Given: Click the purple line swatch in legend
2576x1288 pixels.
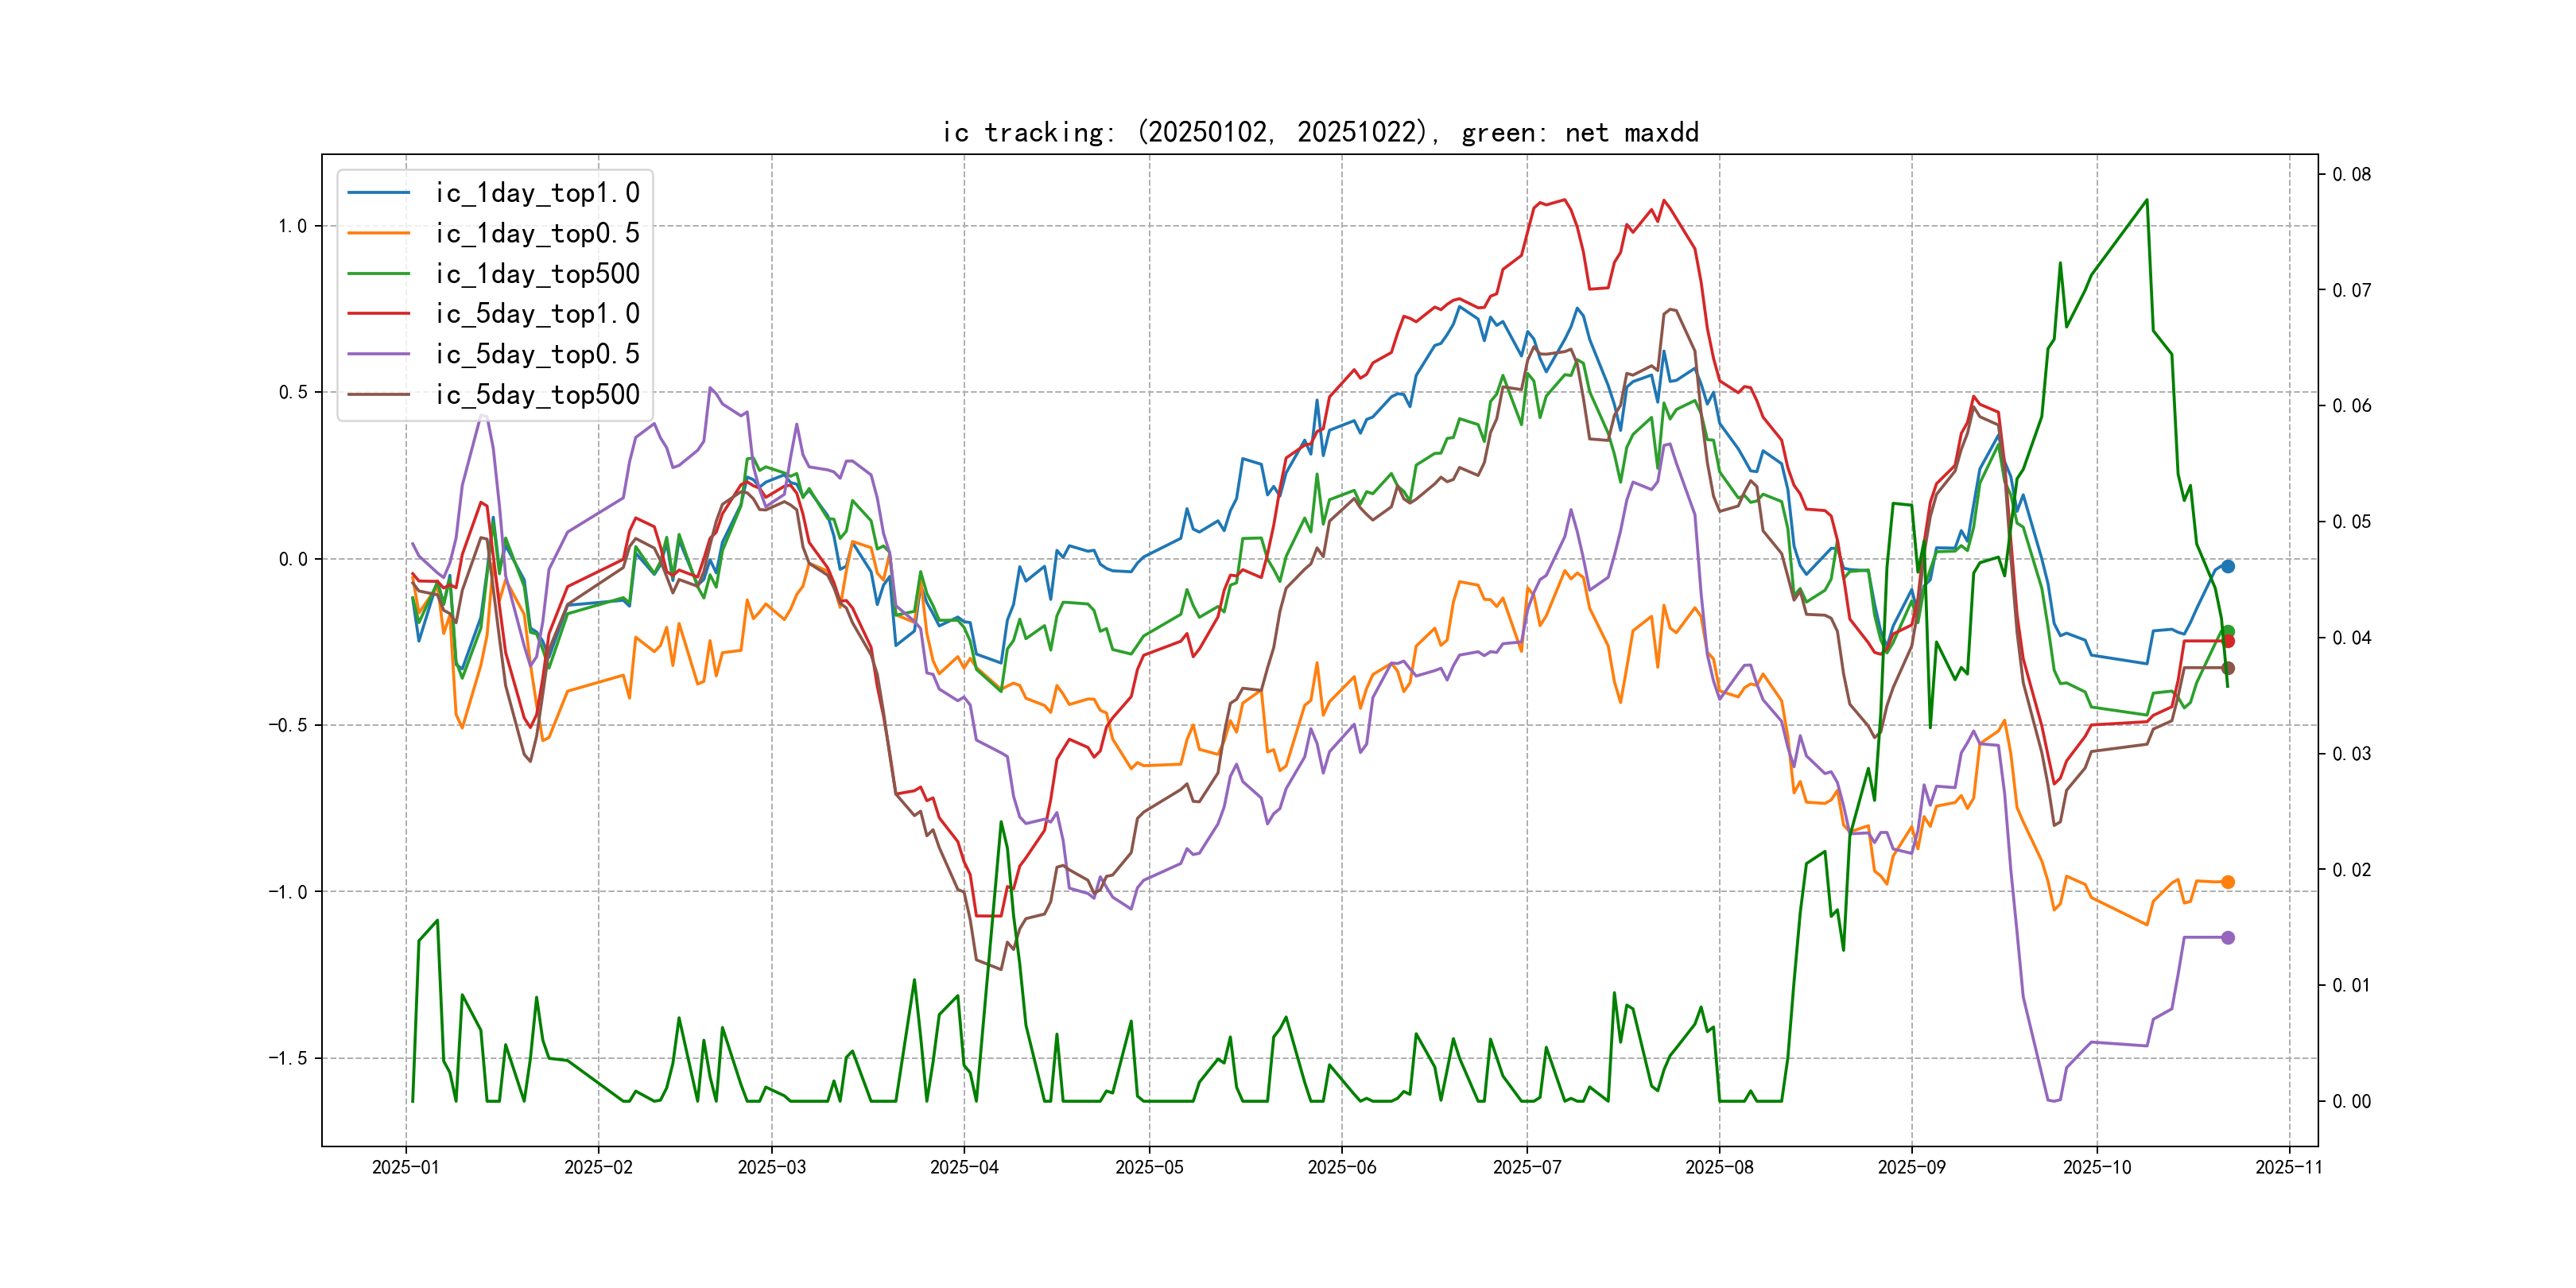Looking at the screenshot, I should pyautogui.click(x=379, y=354).
